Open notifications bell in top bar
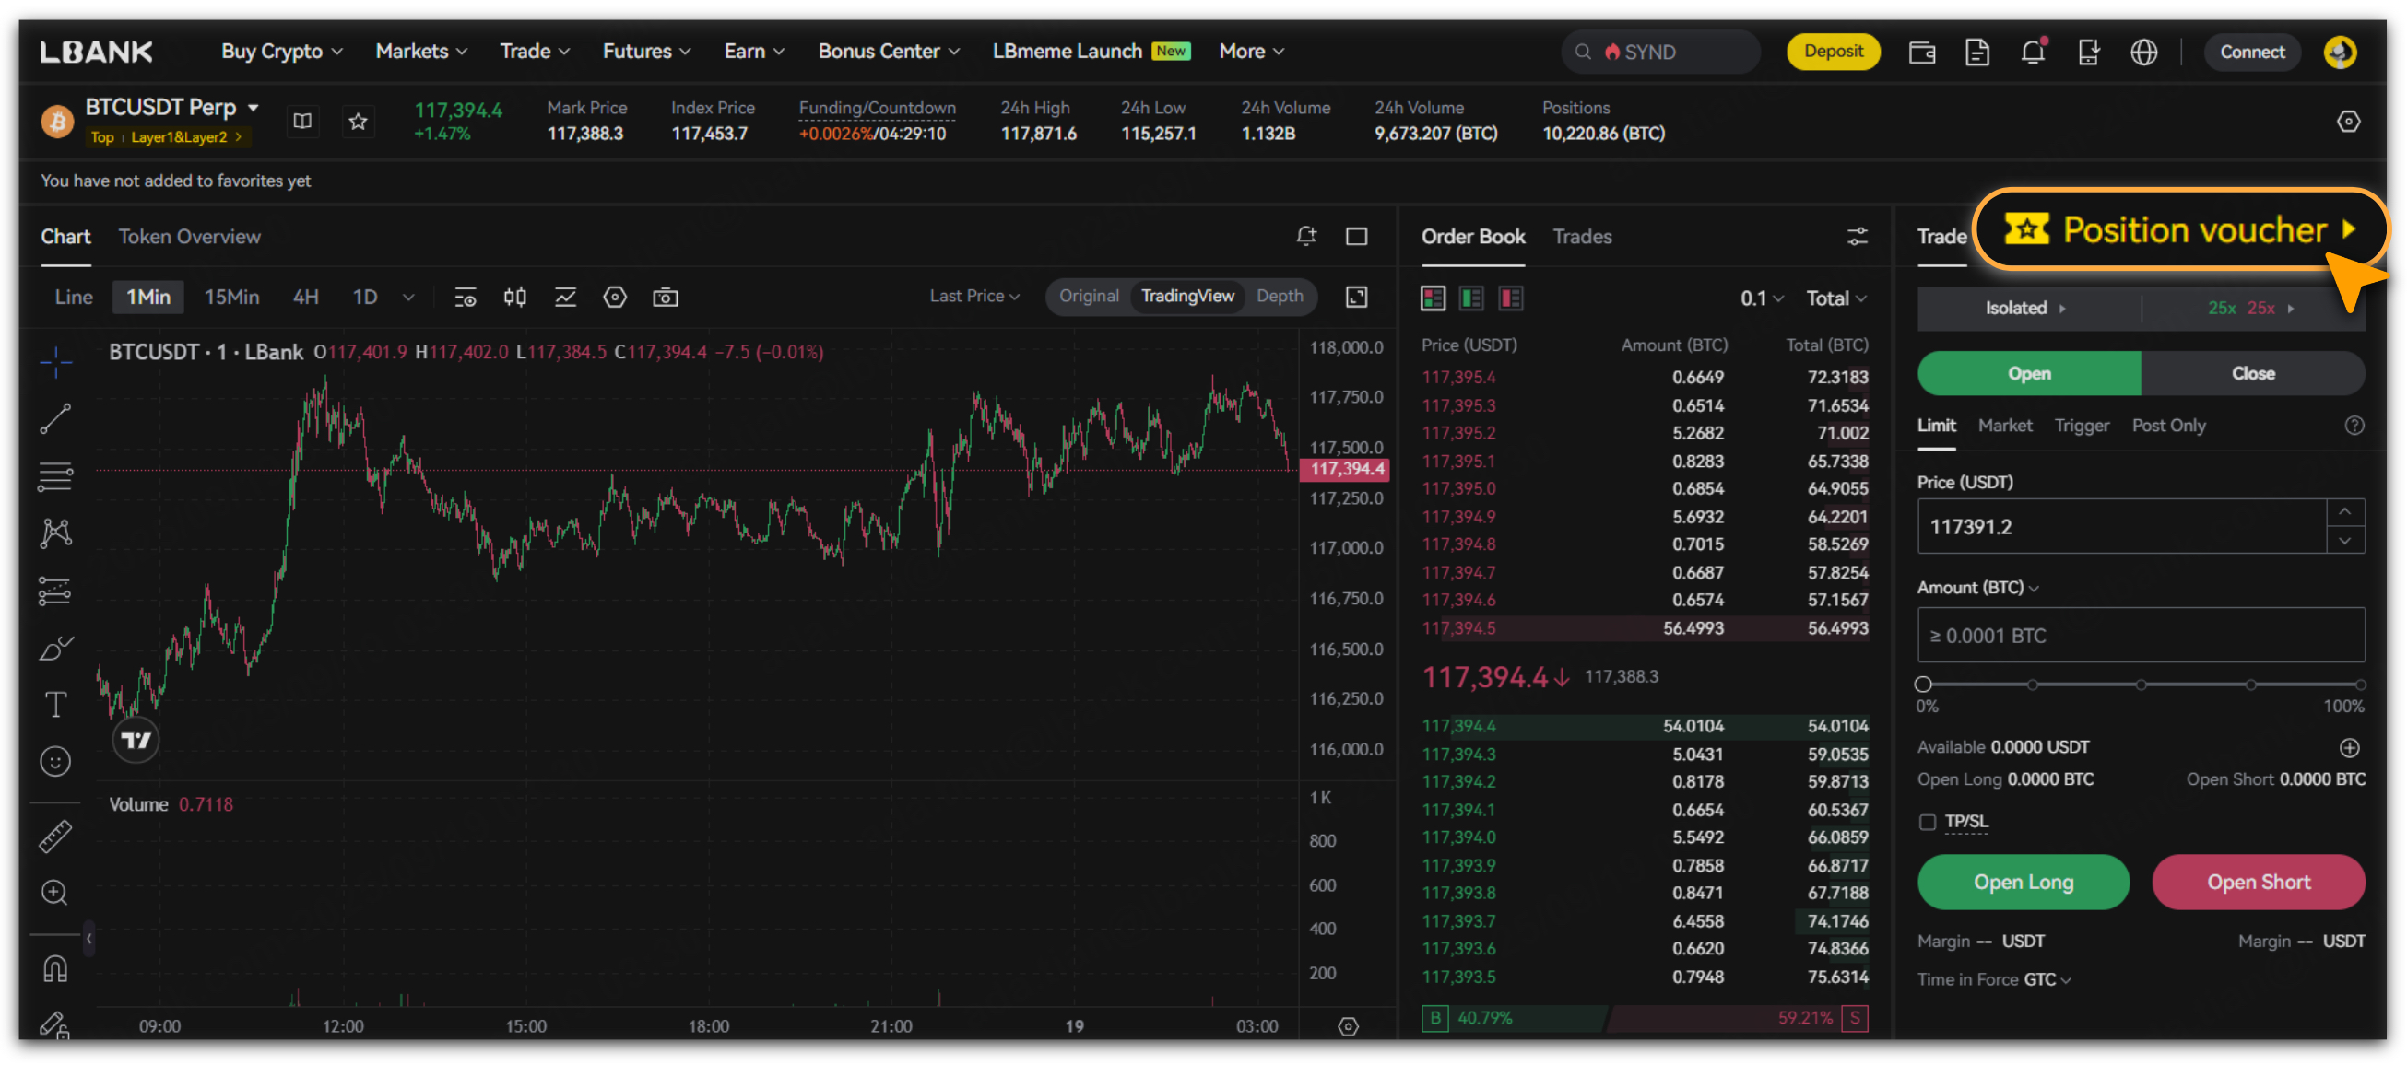The height and width of the screenshot is (1065, 2407). point(2034,53)
